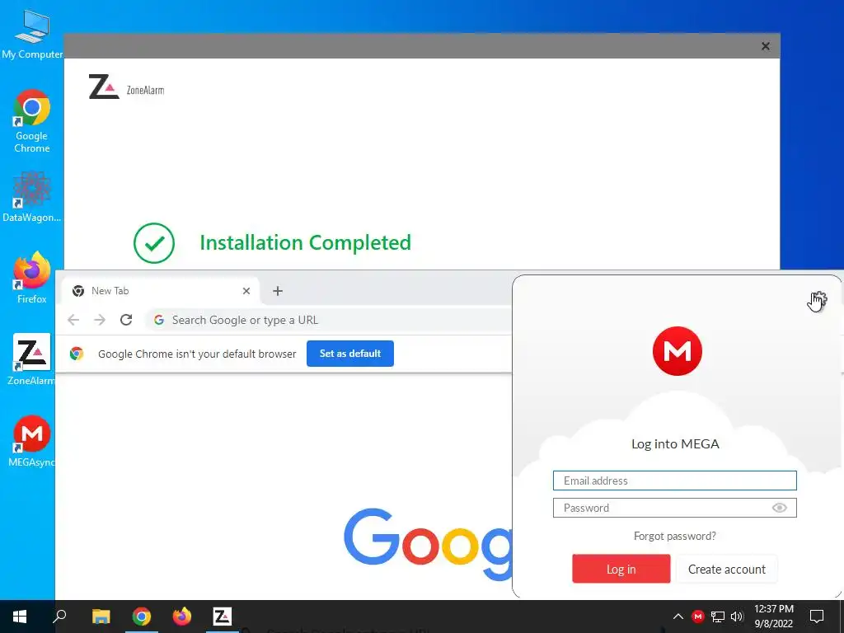Open taskbar clock showing 12:37 PM
The image size is (844, 633).
pyautogui.click(x=773, y=617)
